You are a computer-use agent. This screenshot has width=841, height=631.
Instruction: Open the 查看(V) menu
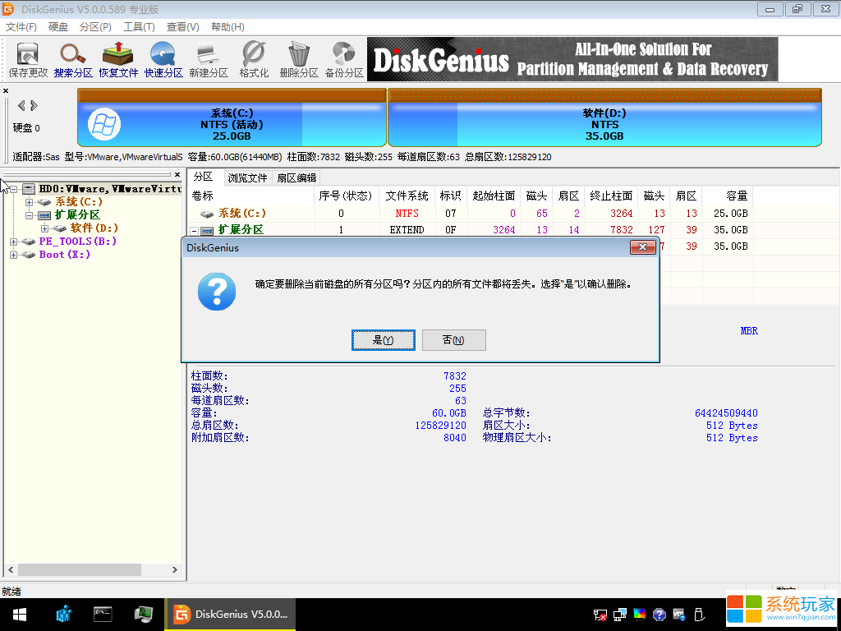(183, 27)
